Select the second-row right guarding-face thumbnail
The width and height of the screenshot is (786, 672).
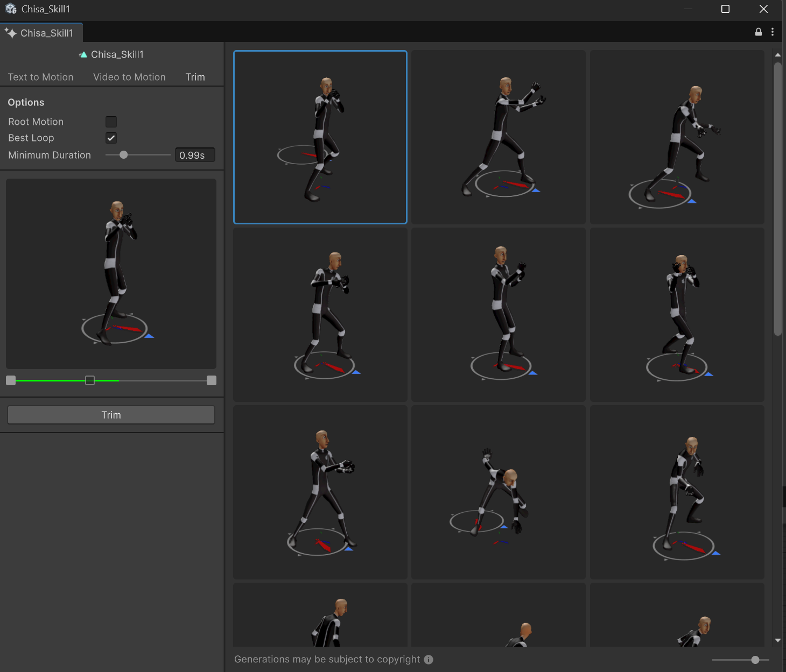(x=677, y=315)
